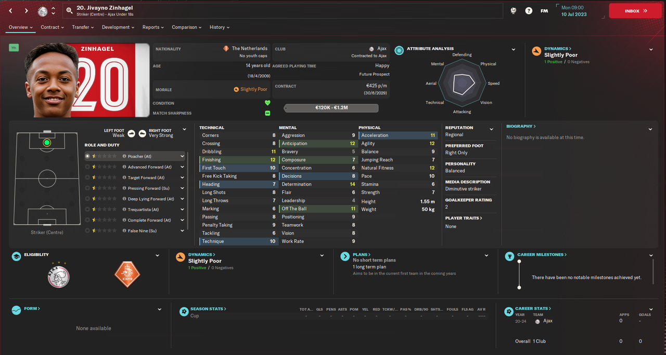
Task: Click the €120K - €1.2M value bar
Action: pos(331,108)
